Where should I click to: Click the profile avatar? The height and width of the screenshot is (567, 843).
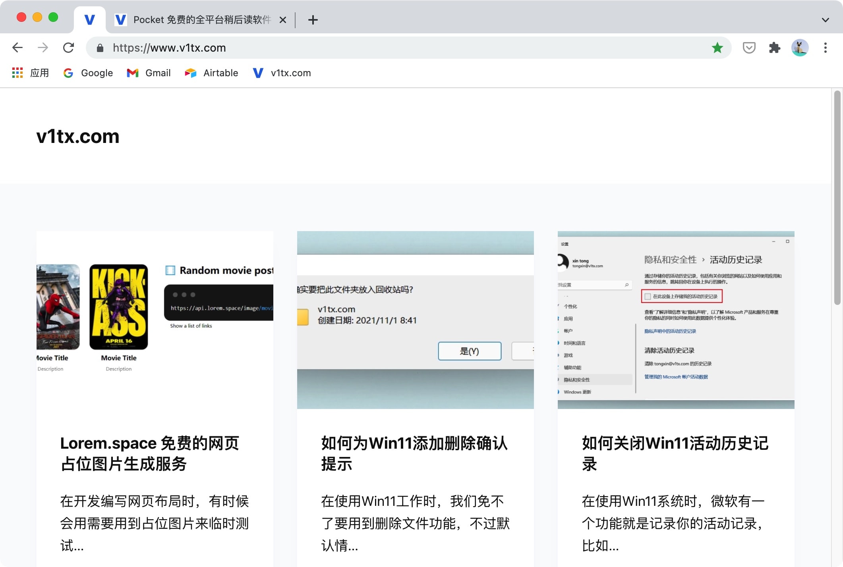(800, 48)
